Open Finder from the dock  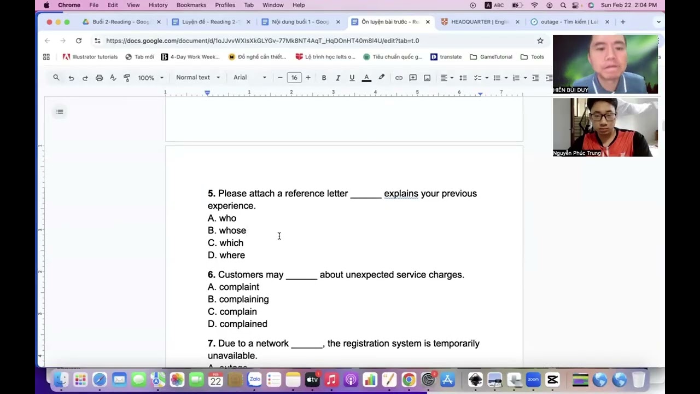tap(61, 379)
